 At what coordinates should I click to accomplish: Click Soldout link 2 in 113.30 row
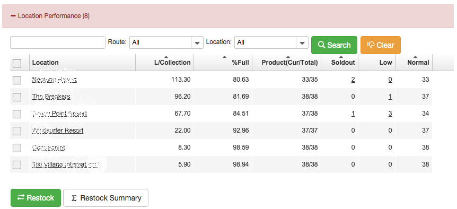click(x=353, y=80)
